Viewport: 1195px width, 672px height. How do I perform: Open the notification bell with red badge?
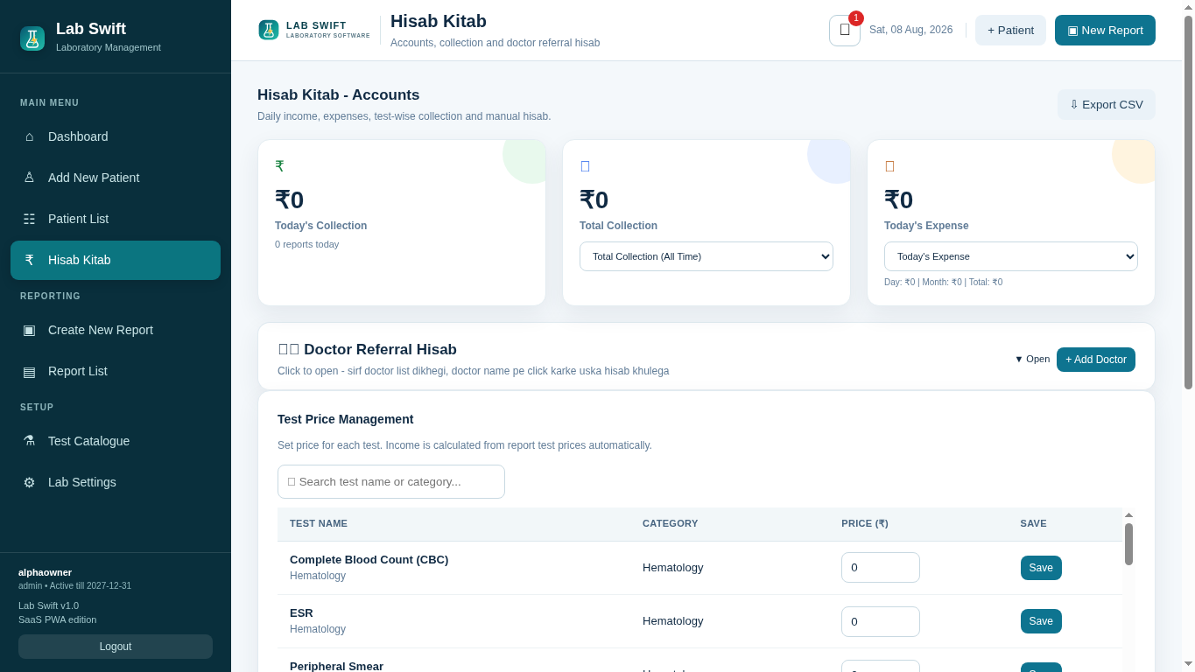tap(845, 30)
